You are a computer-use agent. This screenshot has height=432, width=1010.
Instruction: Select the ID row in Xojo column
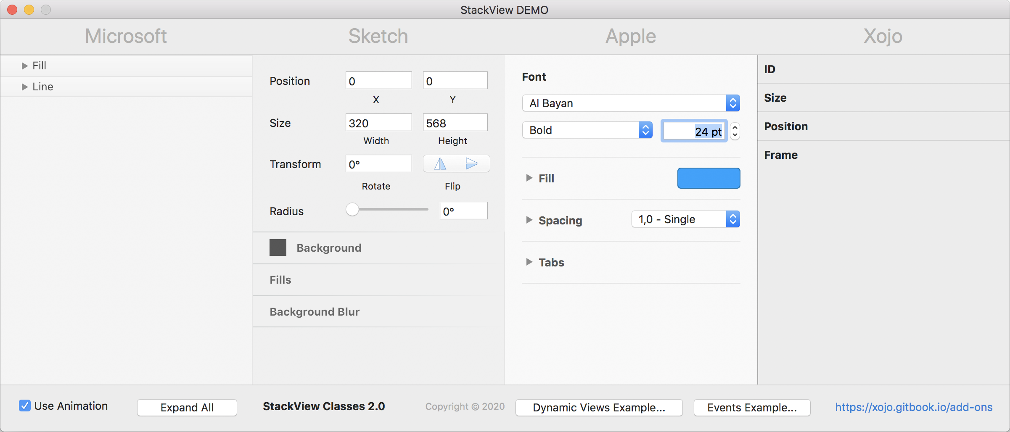click(x=884, y=69)
